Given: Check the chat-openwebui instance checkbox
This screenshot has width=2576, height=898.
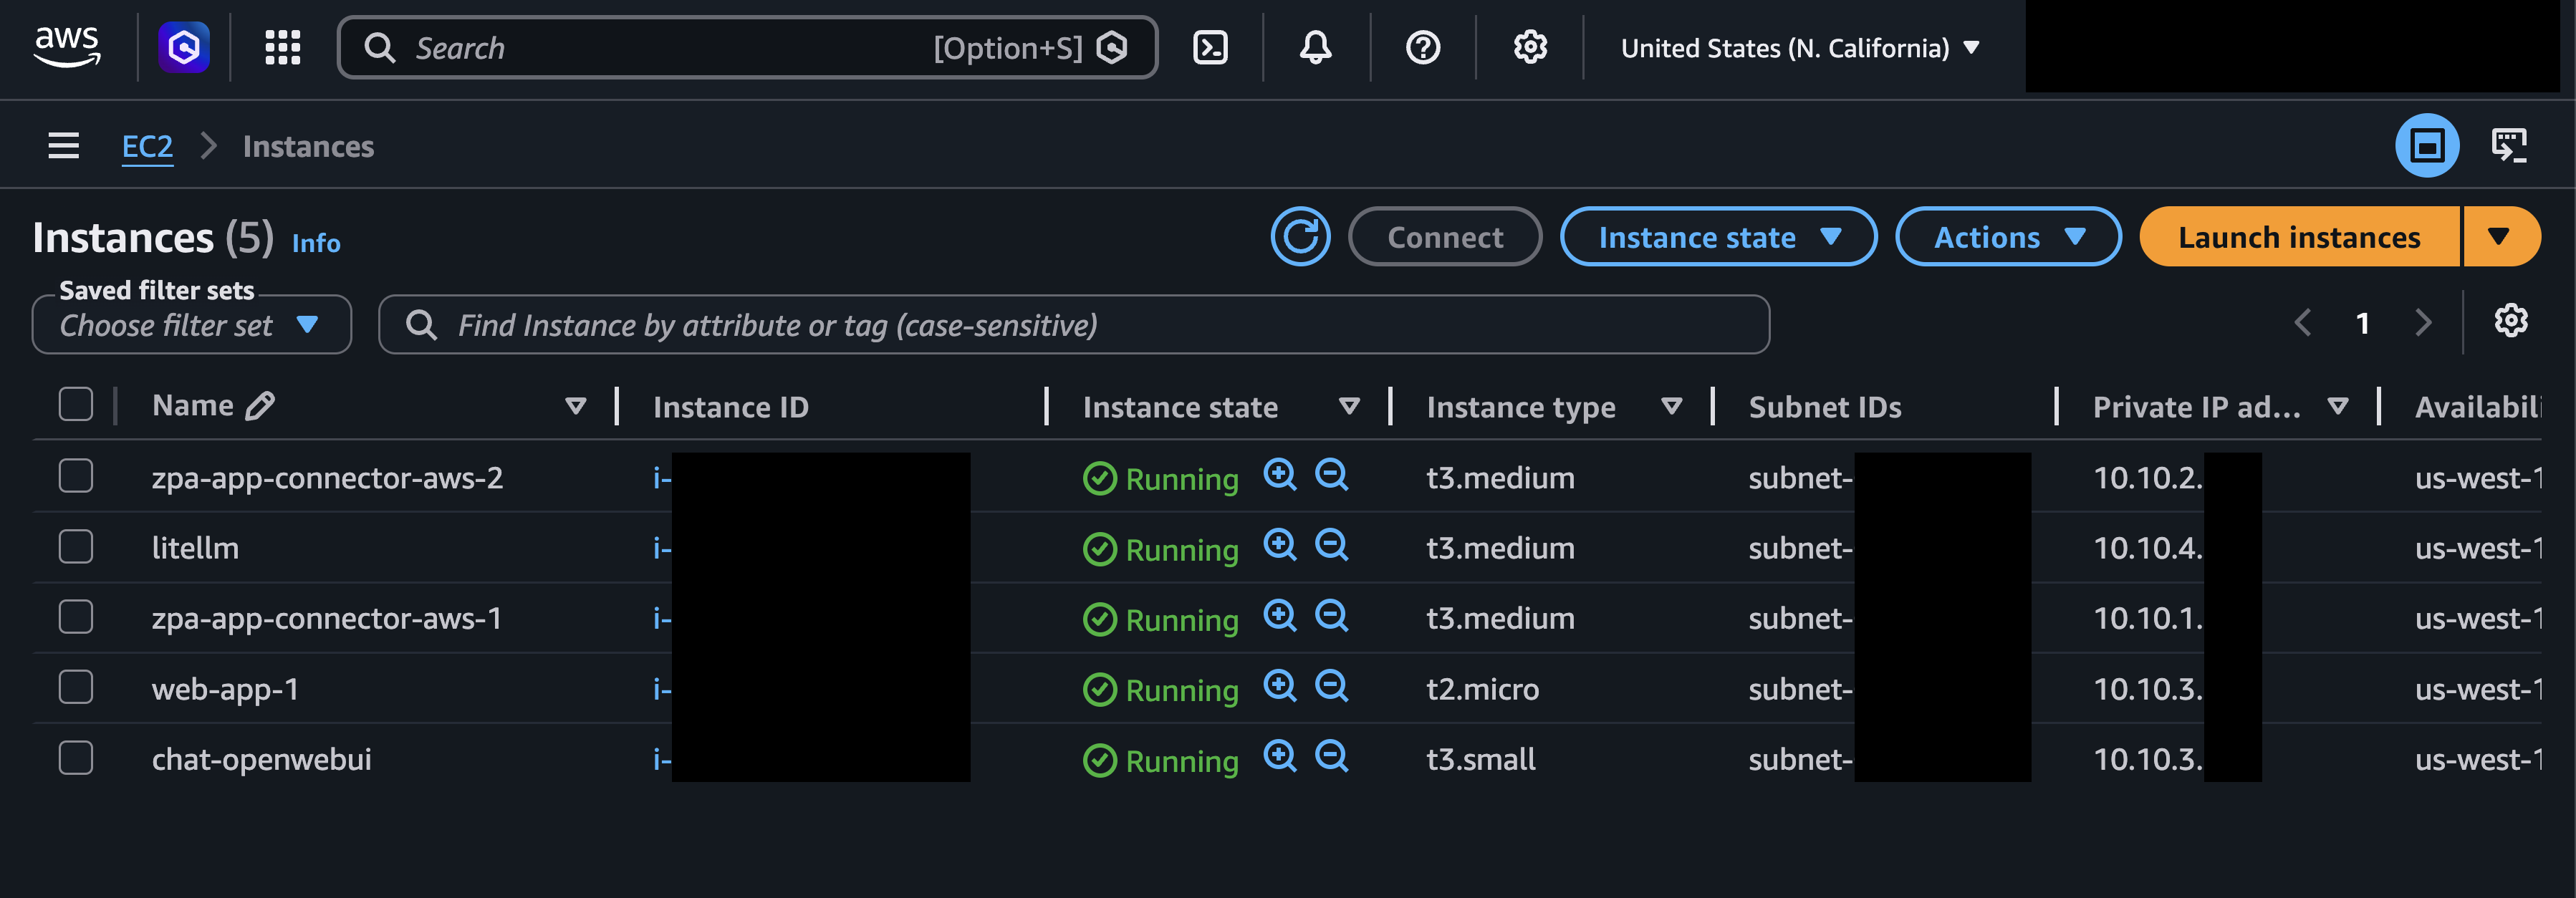Looking at the screenshot, I should pos(76,758).
